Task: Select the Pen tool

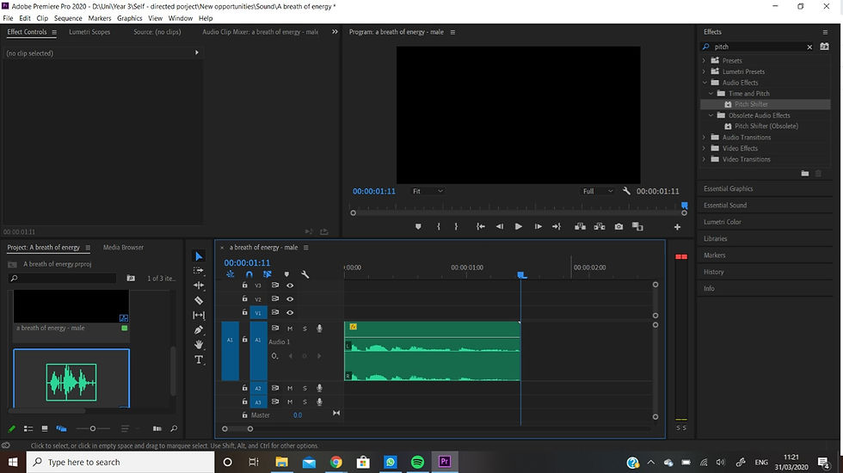Action: pos(199,330)
